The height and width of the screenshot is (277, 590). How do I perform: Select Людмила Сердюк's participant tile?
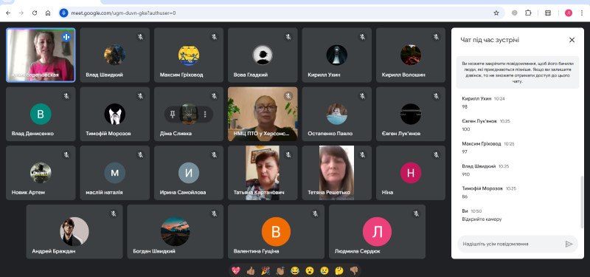point(377,231)
